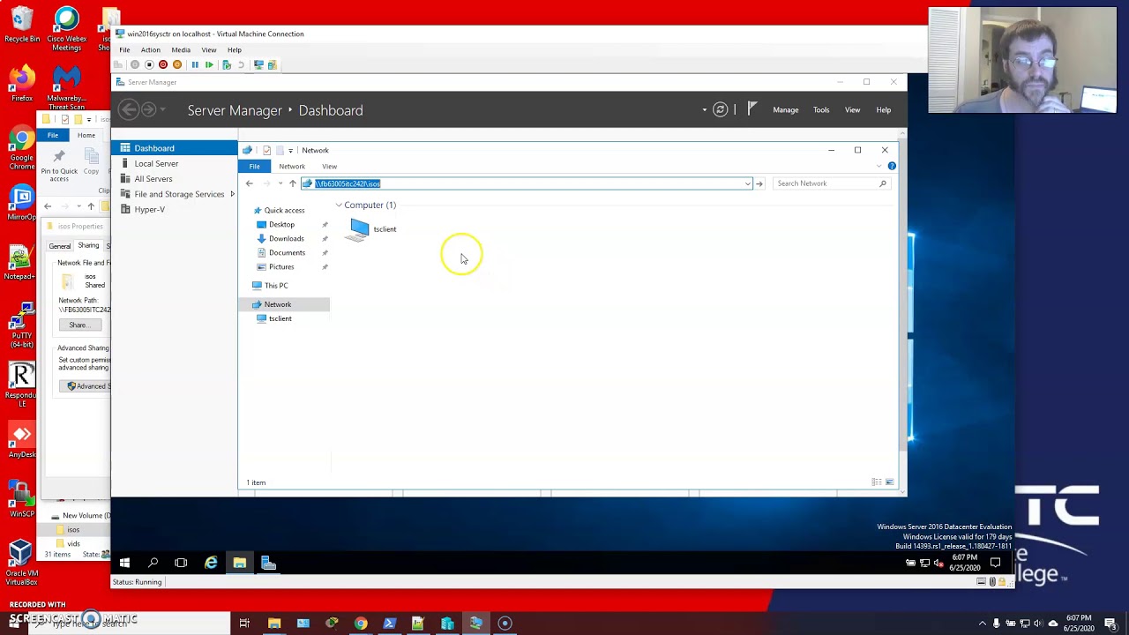Image resolution: width=1129 pixels, height=635 pixels.
Task: Open the Action menu
Action: 151,50
